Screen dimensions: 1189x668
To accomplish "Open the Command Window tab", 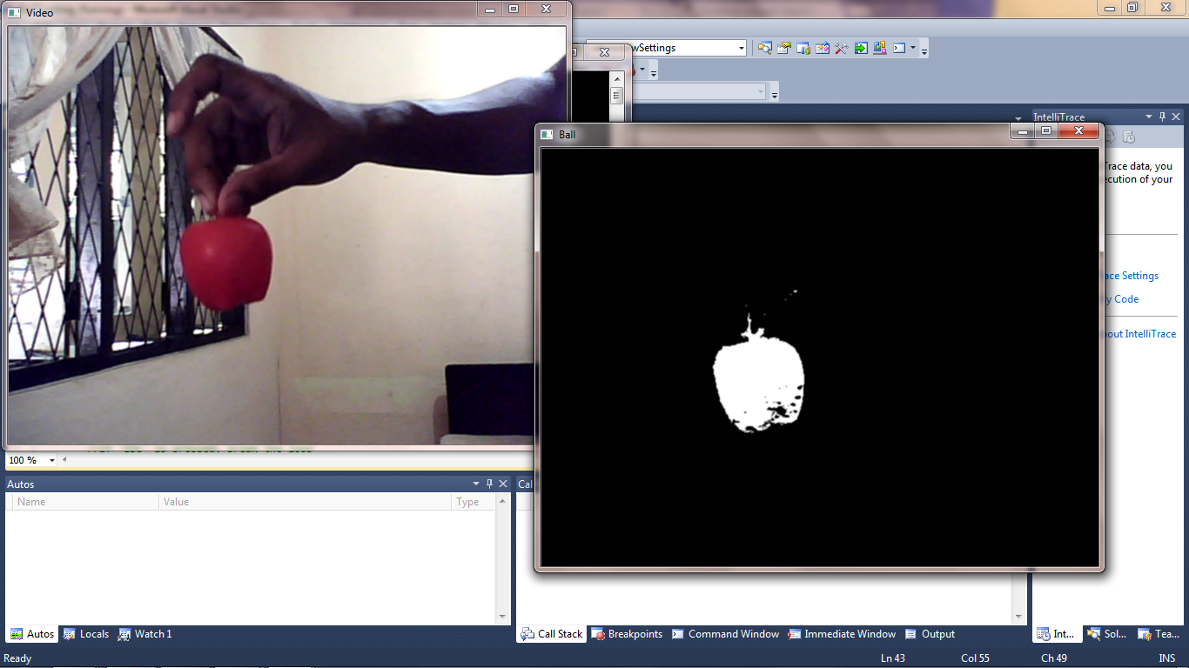I will 725,634.
